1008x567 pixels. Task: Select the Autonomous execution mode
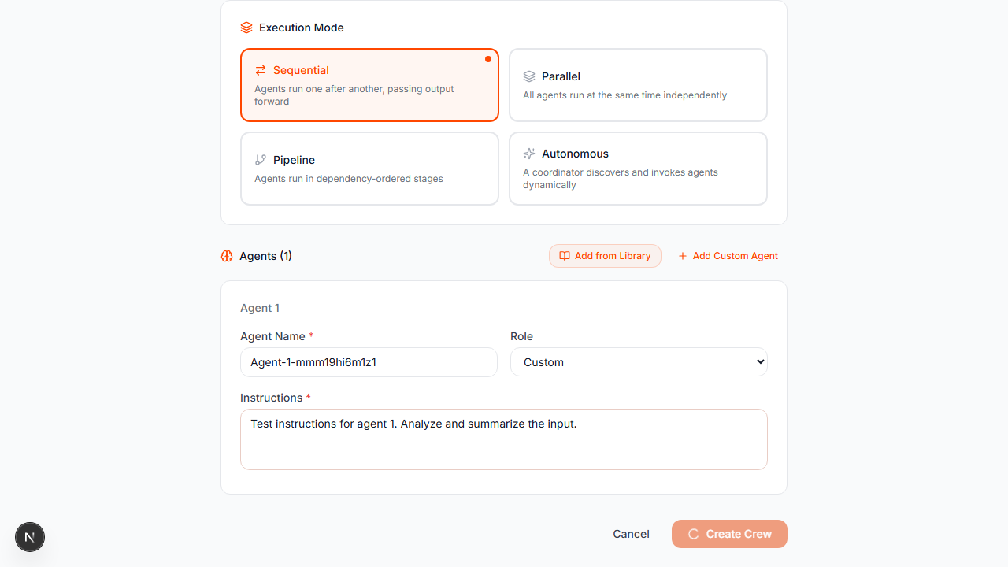(638, 168)
